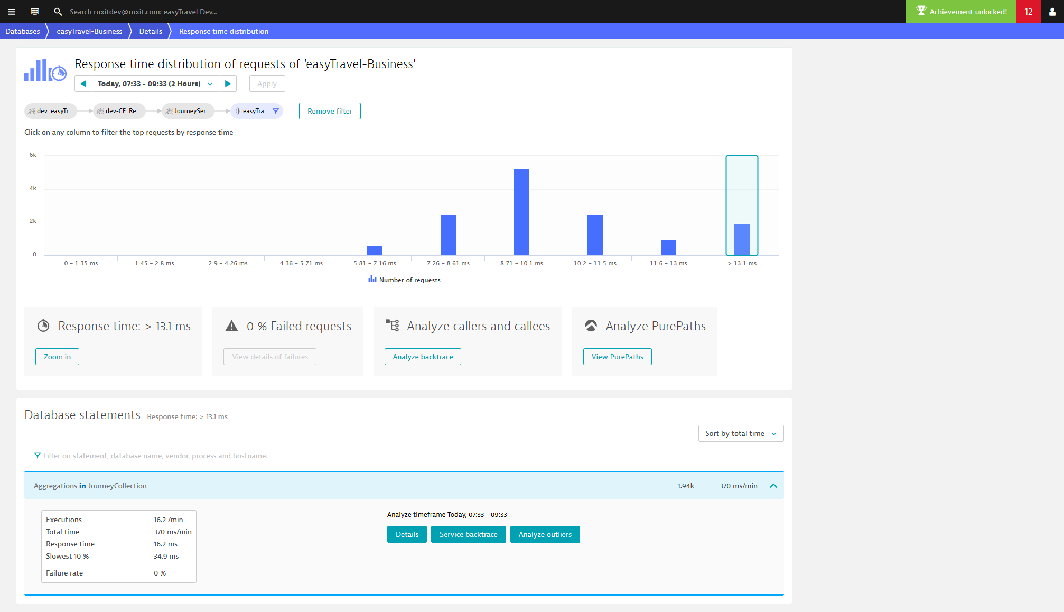Screen dimensions: 1064x612
Task: Click the failed requests warning triangle icon
Action: [x=231, y=326]
